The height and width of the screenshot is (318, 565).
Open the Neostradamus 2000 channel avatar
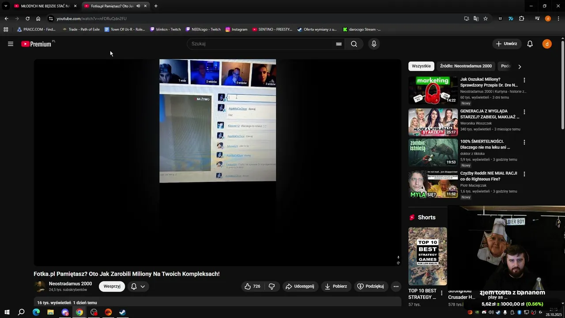tap(40, 287)
